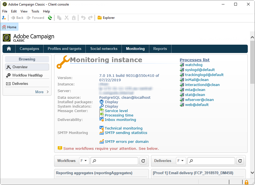Click the green refresh icon in toolbar
The height and width of the screenshot is (185, 255).
[50, 18]
